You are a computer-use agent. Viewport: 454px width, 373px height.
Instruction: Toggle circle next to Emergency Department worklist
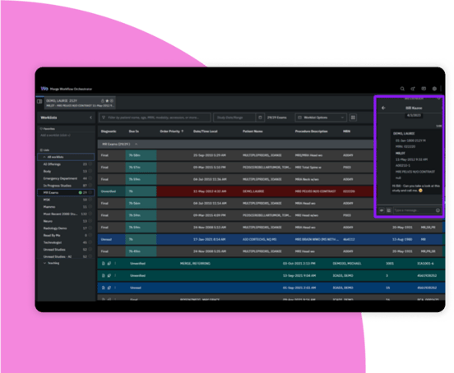[x=90, y=178]
